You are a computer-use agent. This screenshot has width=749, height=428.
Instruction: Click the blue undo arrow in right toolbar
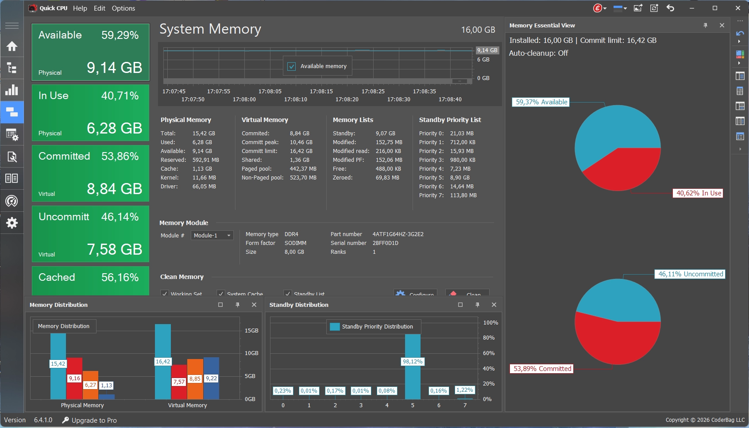[740, 34]
